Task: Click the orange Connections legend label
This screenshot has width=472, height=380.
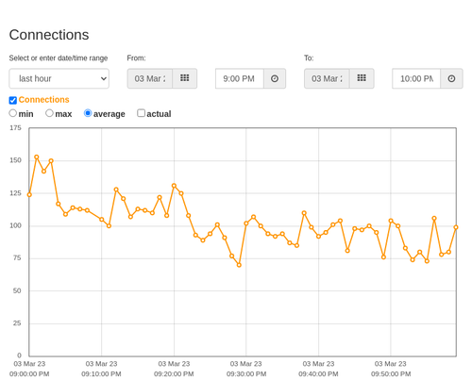Action: [43, 100]
